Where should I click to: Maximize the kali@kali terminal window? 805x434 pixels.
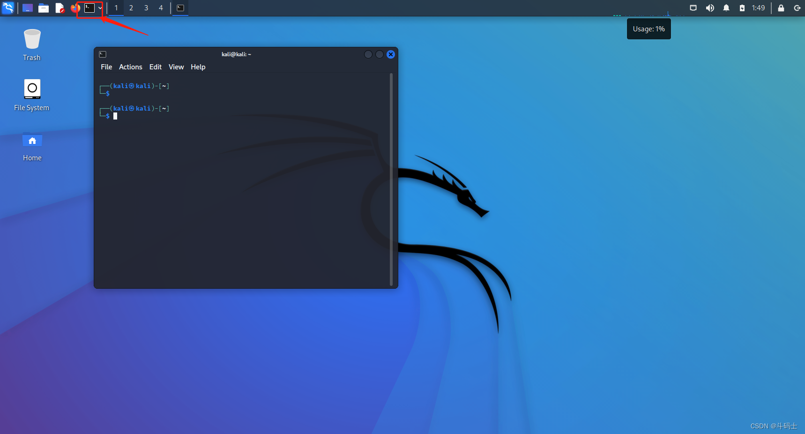(x=380, y=54)
